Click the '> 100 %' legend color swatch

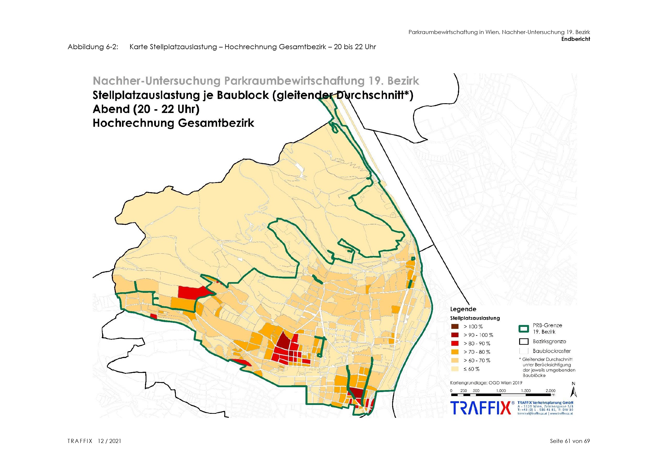pyautogui.click(x=454, y=327)
